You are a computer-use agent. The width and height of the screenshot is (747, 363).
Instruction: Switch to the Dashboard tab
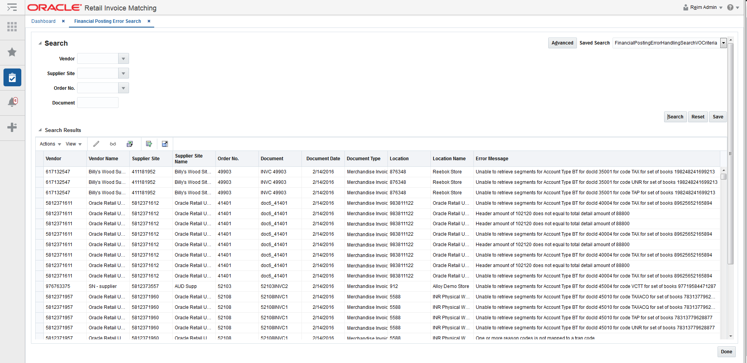click(x=43, y=21)
